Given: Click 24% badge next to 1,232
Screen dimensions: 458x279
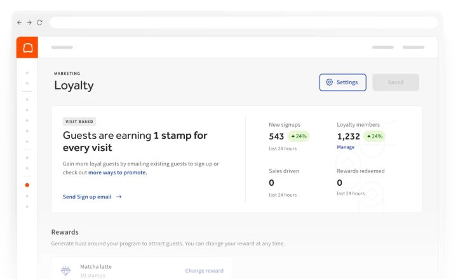Looking at the screenshot, I should pos(374,136).
